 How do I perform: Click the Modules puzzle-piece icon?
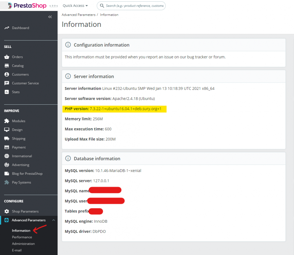pyautogui.click(x=7, y=121)
